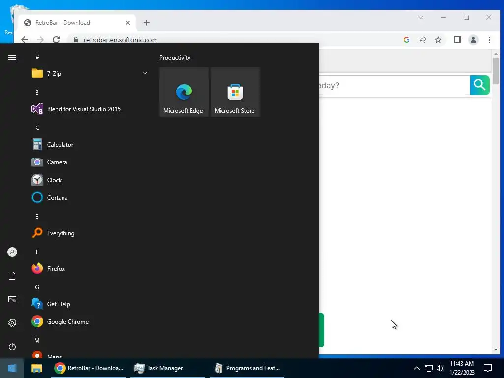Click the B letter header
The width and height of the screenshot is (504, 378).
[x=37, y=92]
